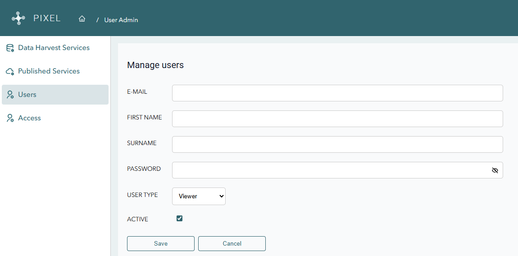Click the Data Harvest Services database icon
Image resolution: width=518 pixels, height=256 pixels.
pos(10,48)
